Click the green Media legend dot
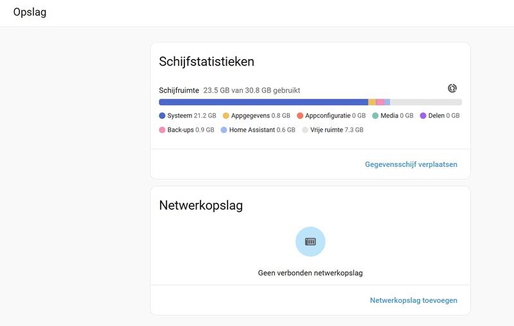 [x=375, y=116]
